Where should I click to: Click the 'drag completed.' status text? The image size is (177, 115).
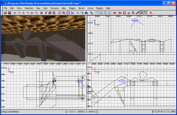click(x=11, y=112)
